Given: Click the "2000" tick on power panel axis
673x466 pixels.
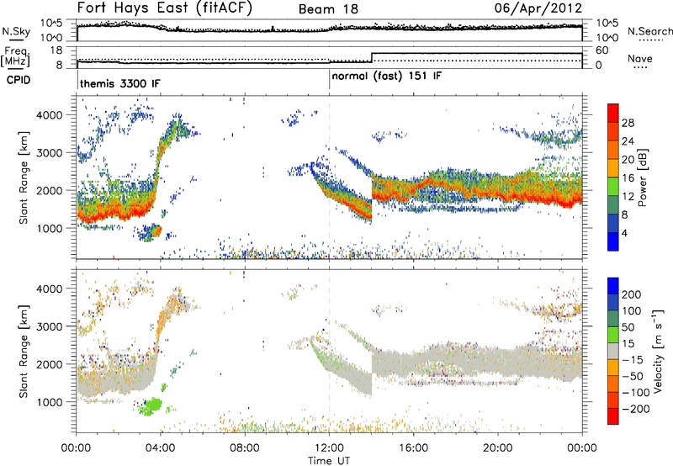Looking at the screenshot, I should [x=49, y=190].
